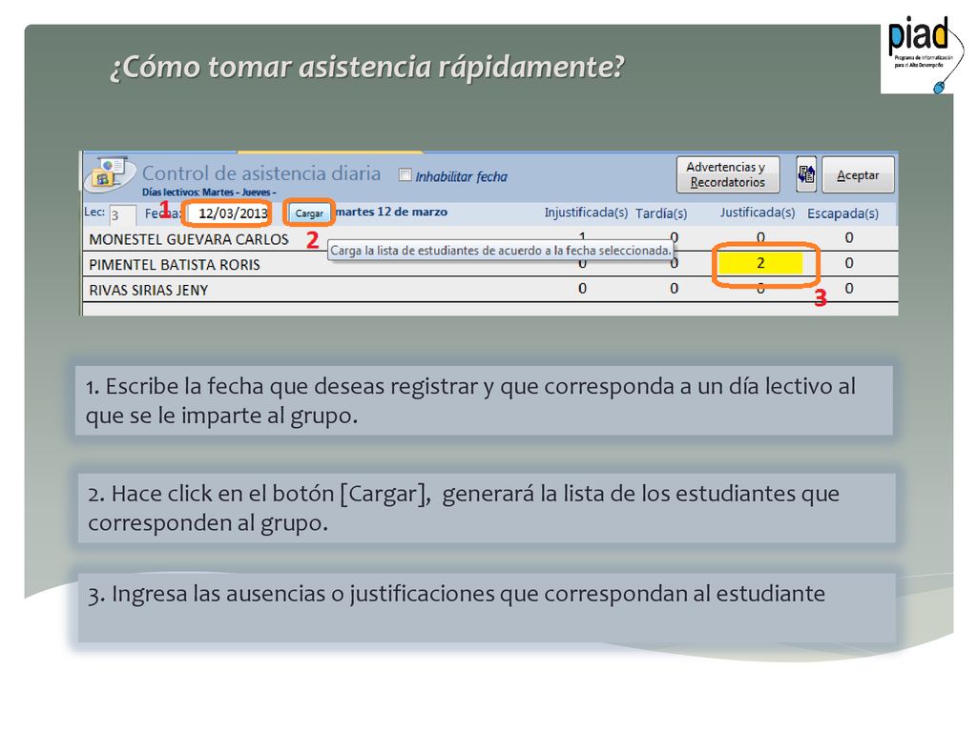Click the Fecha field showing 12/03/2013
The image size is (977, 732).
228,213
